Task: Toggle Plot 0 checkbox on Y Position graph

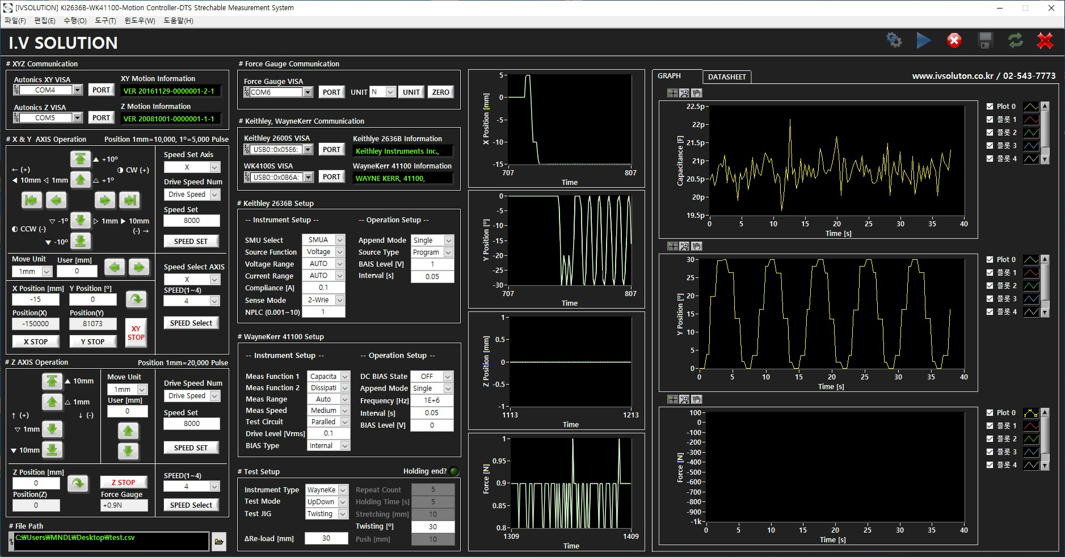Action: [x=990, y=260]
